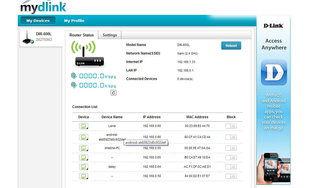Viewport: 335px width, 188px height.
Task: Open the Settings tab
Action: click(x=110, y=35)
